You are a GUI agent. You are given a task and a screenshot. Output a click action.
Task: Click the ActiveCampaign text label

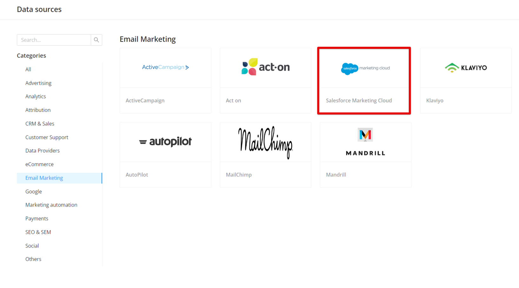point(145,100)
